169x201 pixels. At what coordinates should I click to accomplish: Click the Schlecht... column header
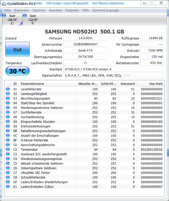point(108,84)
